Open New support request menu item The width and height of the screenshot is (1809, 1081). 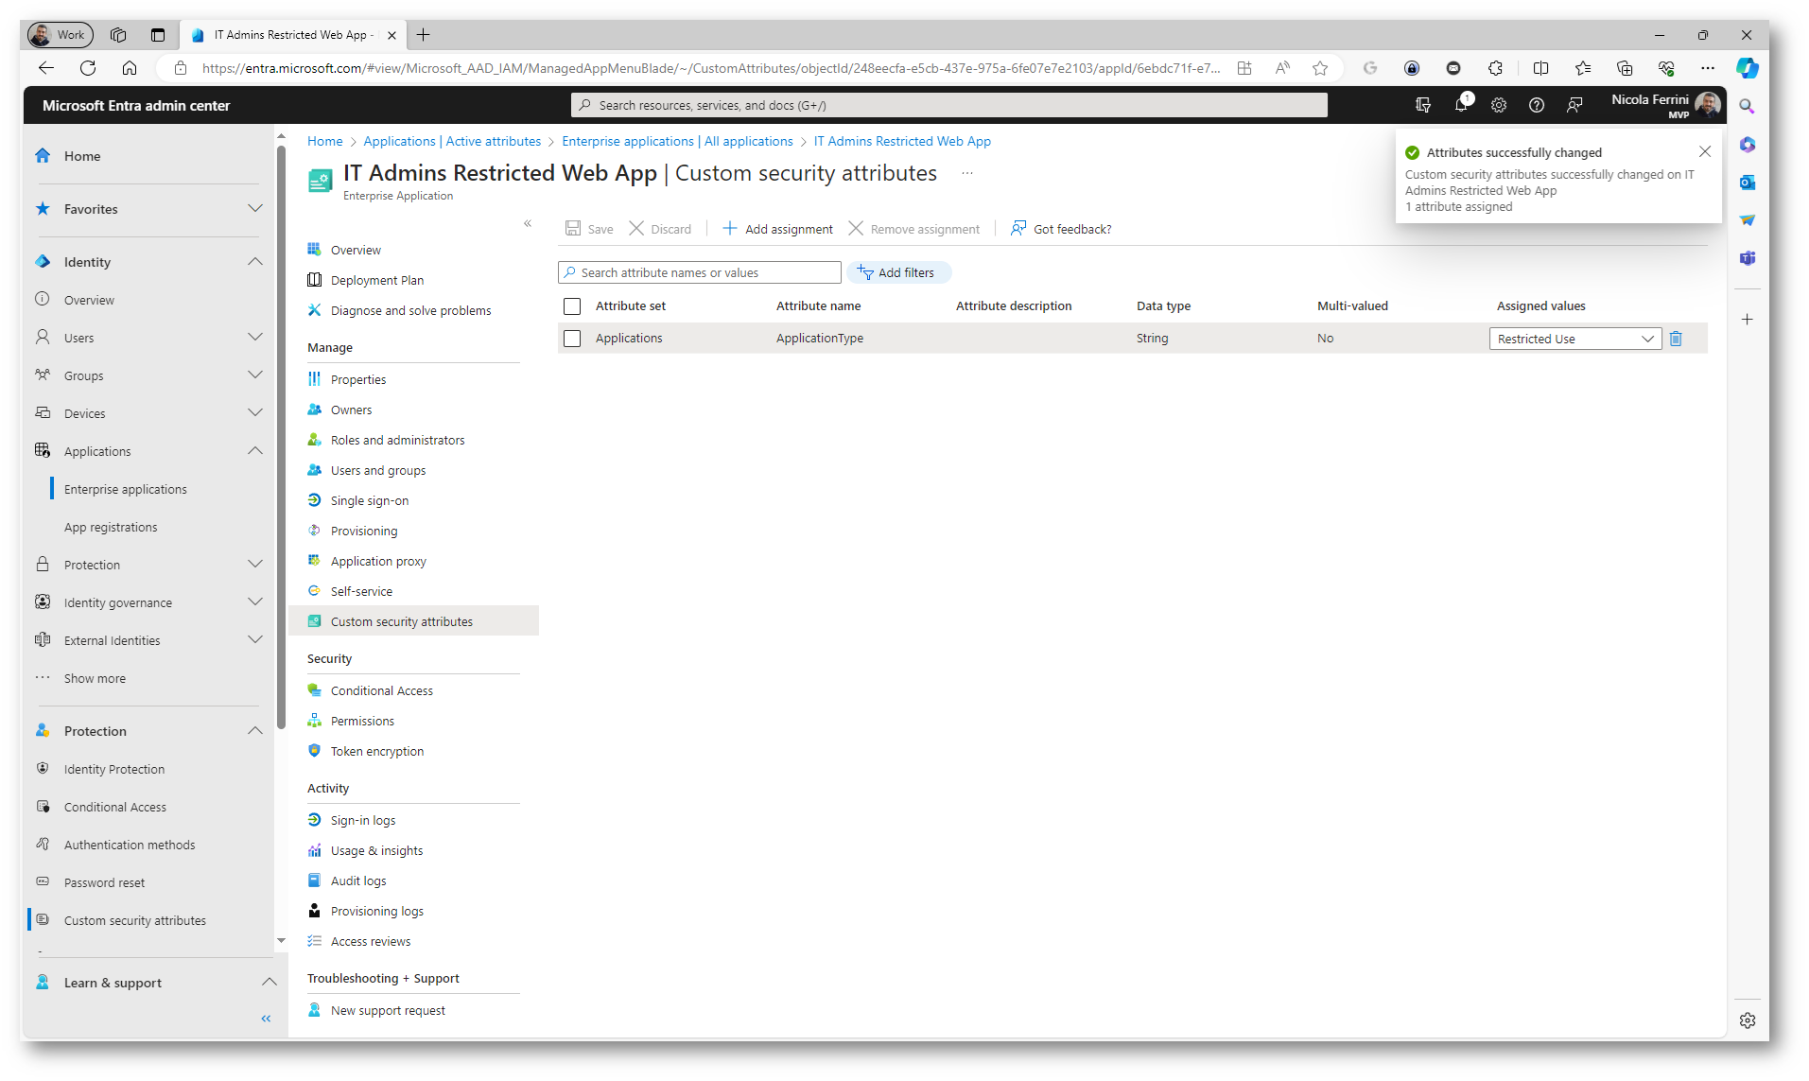pos(388,1010)
